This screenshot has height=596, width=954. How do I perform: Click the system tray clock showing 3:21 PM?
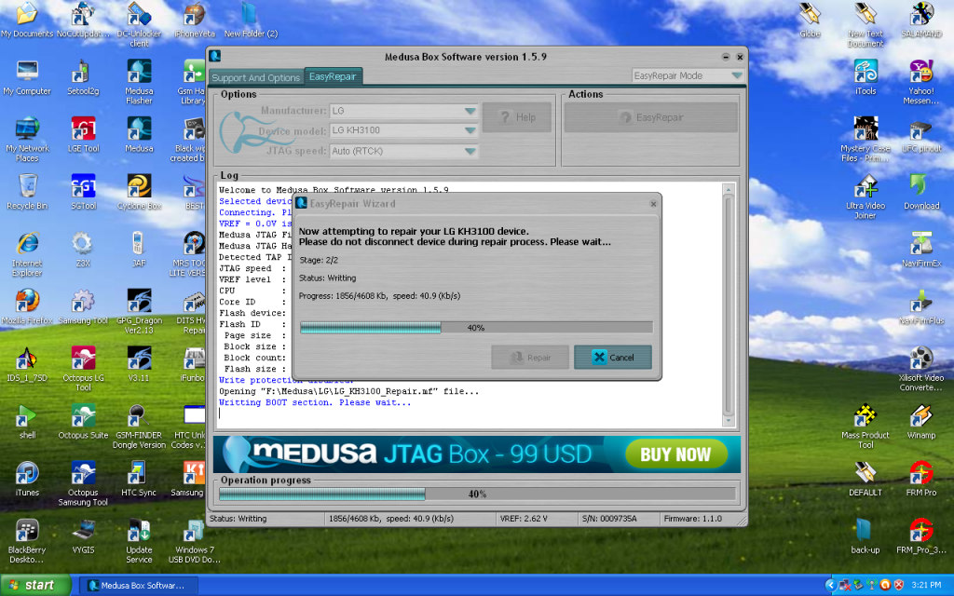(926, 585)
